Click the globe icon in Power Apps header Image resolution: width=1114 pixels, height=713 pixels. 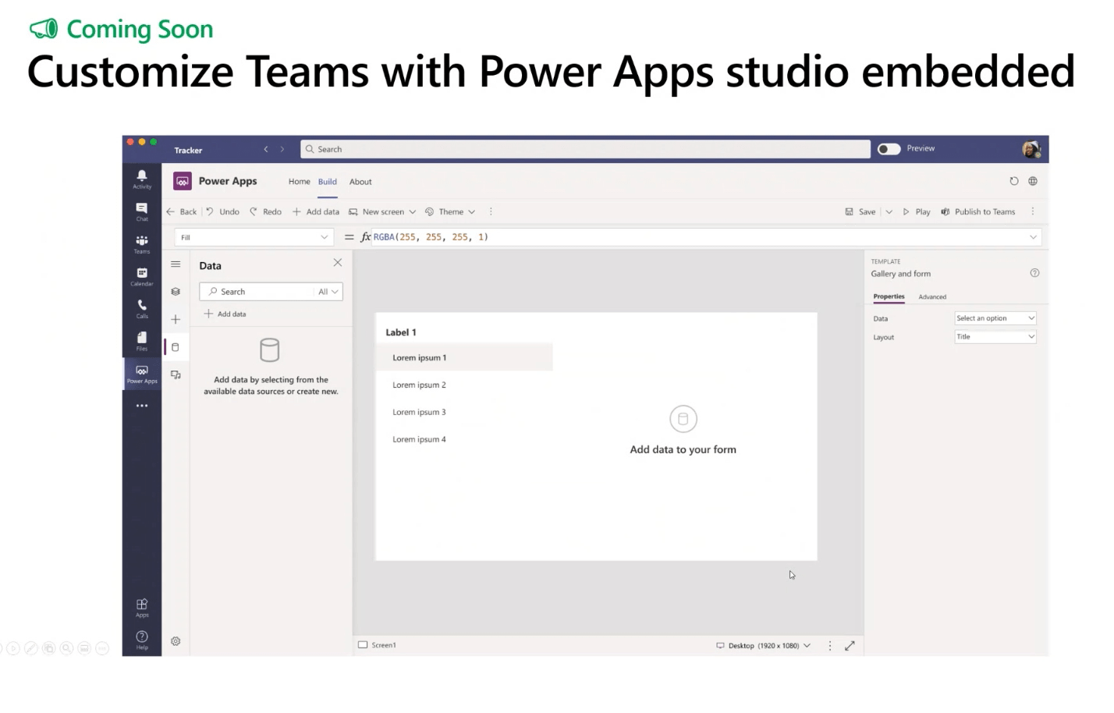(x=1033, y=181)
